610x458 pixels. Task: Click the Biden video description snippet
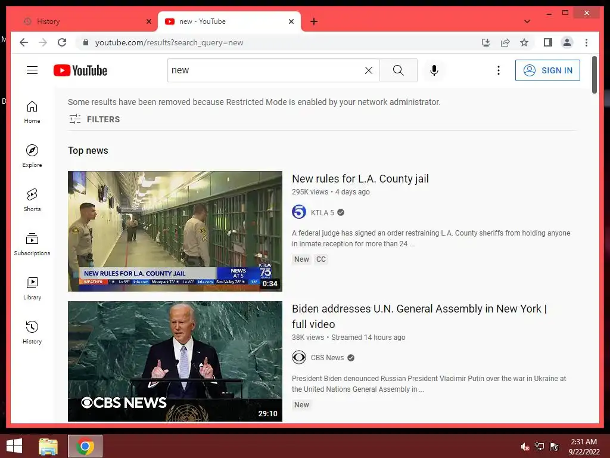tap(429, 384)
